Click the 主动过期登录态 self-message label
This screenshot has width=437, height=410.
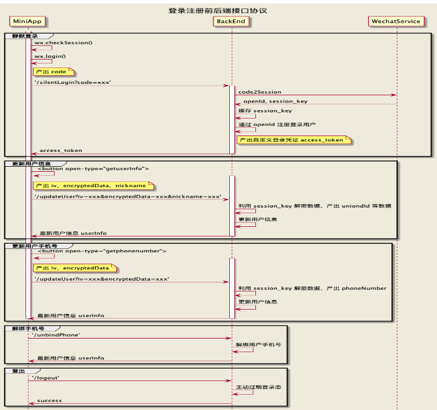258,387
